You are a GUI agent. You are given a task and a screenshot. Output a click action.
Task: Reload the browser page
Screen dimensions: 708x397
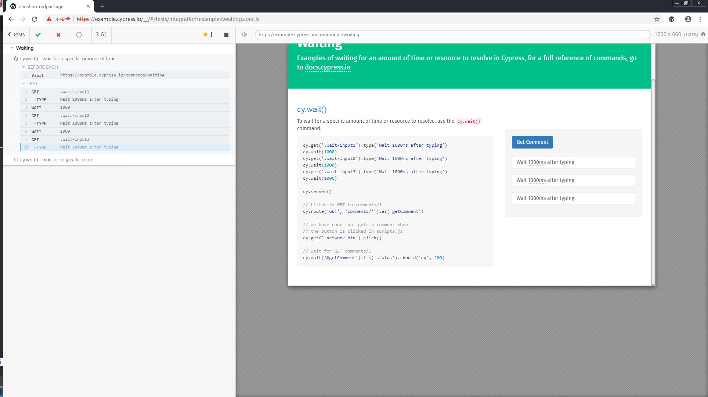(35, 19)
